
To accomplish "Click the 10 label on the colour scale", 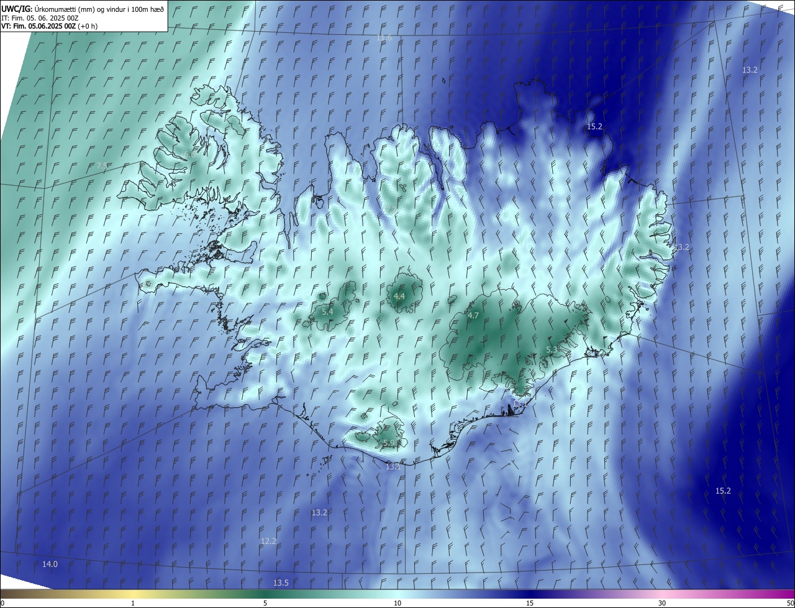I will pyautogui.click(x=397, y=603).
